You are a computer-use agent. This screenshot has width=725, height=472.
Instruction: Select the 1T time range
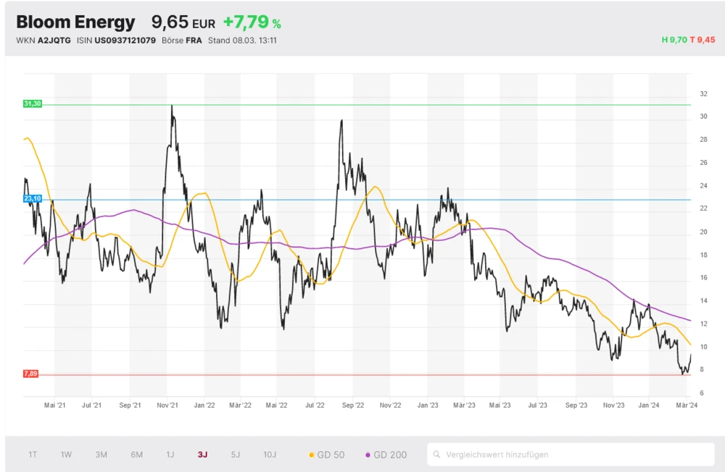click(x=33, y=455)
